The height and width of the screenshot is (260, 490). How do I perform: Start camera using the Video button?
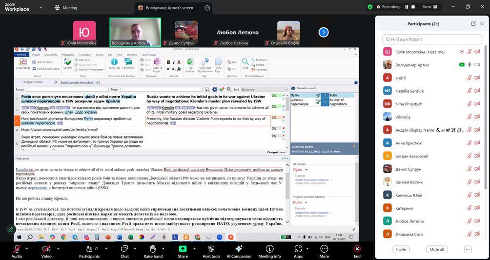pyautogui.click(x=46, y=250)
